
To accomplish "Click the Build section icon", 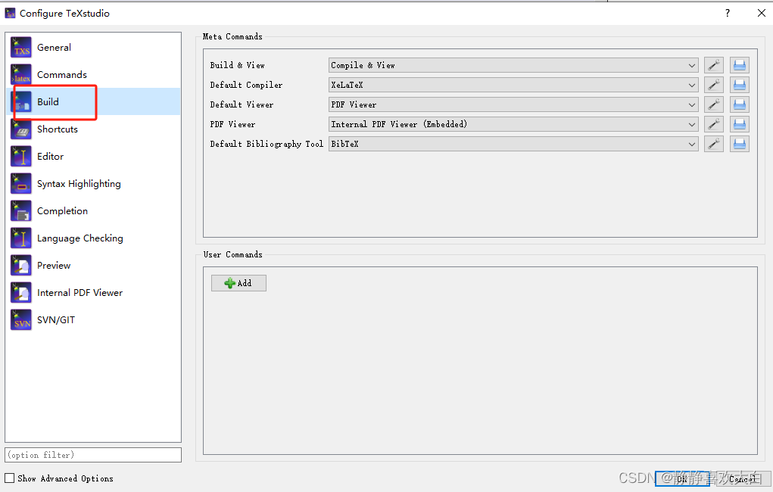I will click(x=20, y=101).
